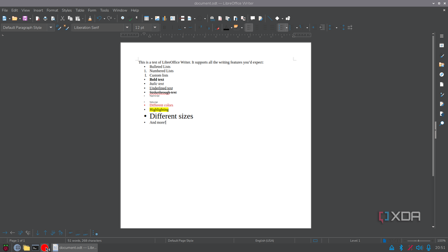The image size is (448, 252).
Task: Open the File menu
Action: tap(5, 10)
